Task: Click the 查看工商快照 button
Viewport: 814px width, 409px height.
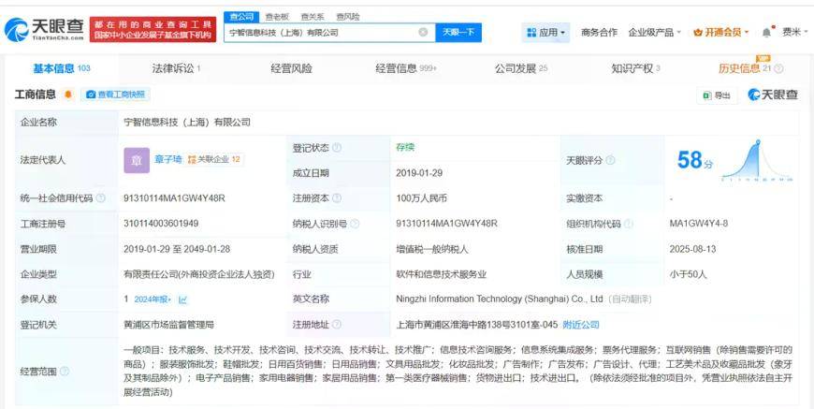Action: pos(116,95)
